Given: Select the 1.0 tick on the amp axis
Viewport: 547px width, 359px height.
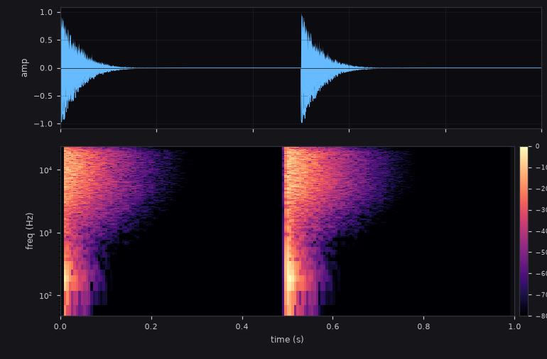Looking at the screenshot, I should 45,12.
